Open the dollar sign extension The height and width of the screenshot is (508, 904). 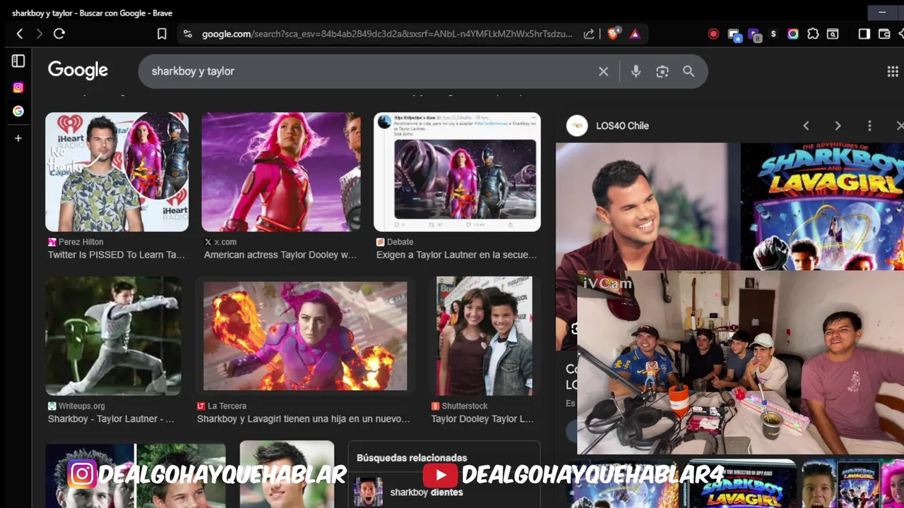[x=773, y=34]
